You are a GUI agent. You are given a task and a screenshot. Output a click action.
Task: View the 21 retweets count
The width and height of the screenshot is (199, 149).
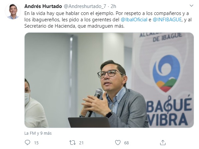(81, 143)
